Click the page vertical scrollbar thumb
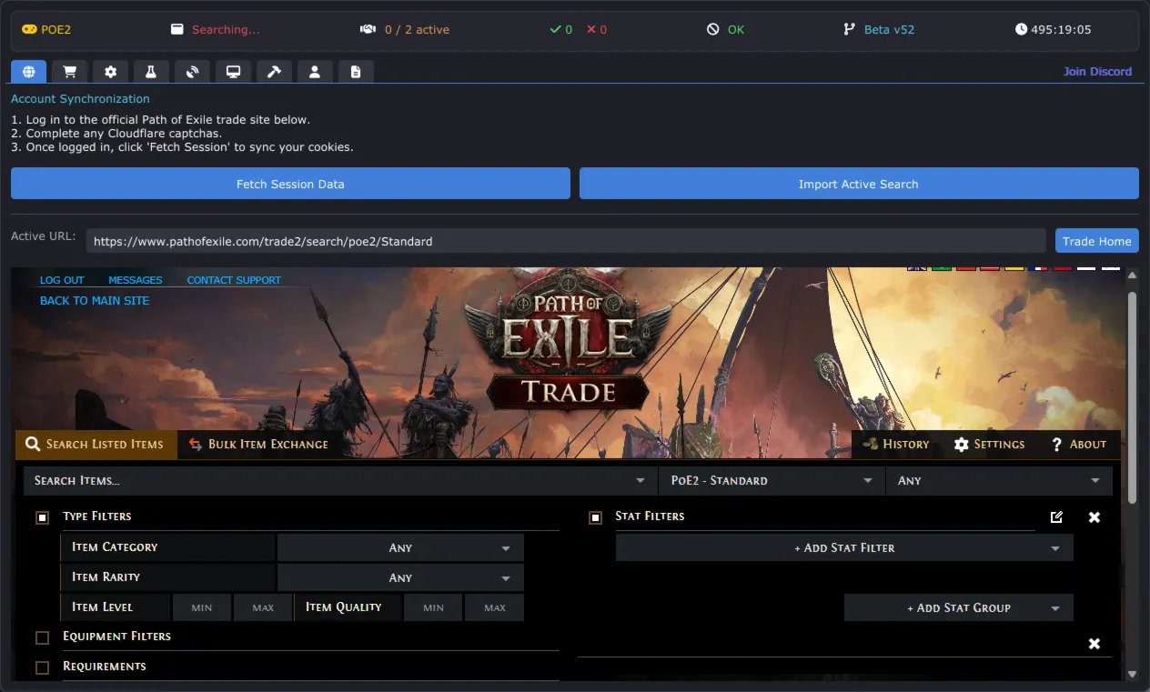The height and width of the screenshot is (692, 1150). click(1132, 397)
